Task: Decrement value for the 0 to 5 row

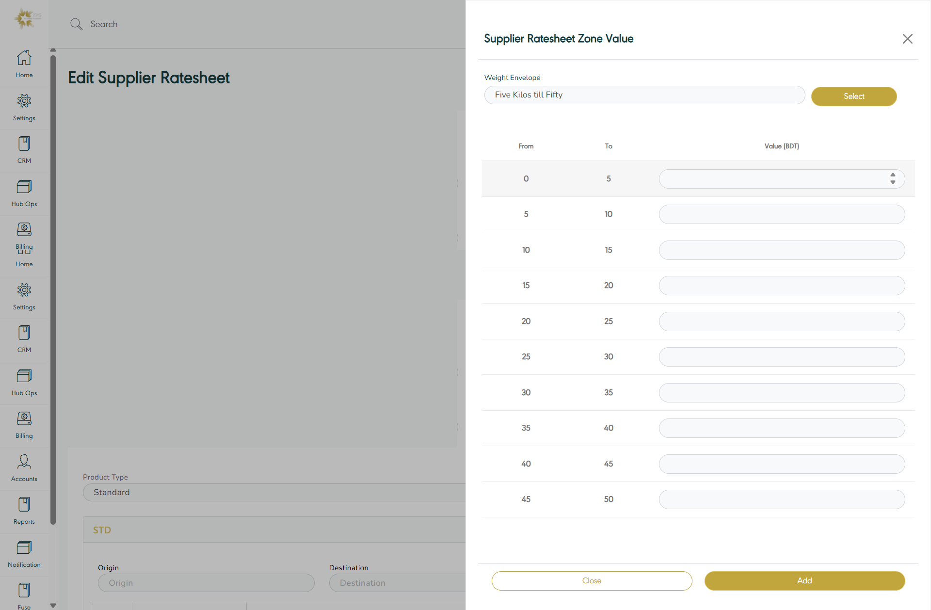Action: [893, 183]
